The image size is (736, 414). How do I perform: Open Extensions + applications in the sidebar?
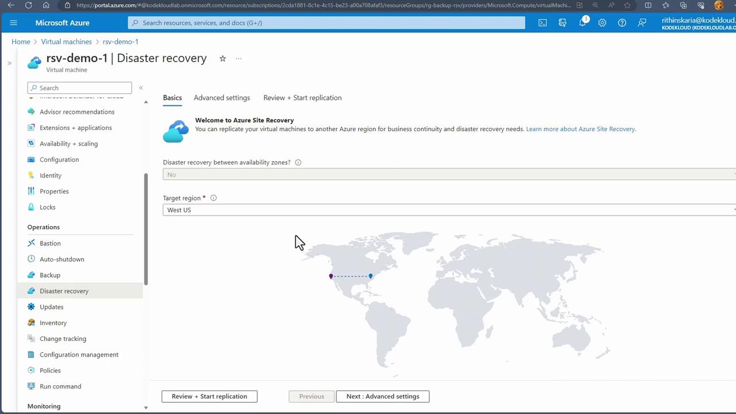76,128
